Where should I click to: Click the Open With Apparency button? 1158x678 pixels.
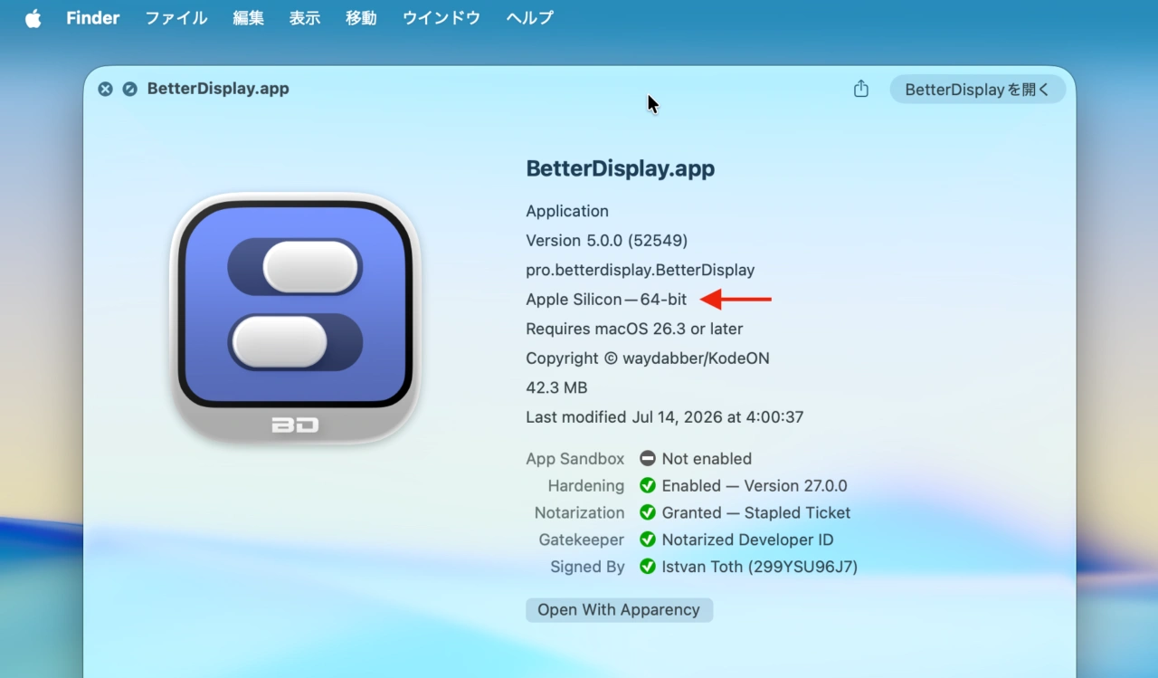pos(619,610)
